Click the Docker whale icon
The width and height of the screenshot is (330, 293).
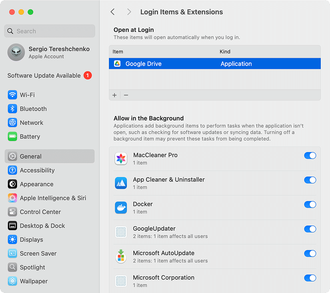click(x=120, y=208)
